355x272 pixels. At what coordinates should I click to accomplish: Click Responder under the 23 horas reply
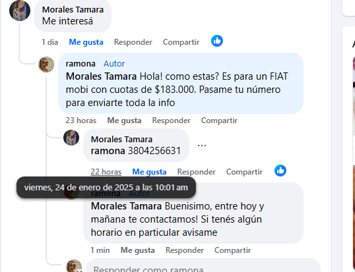[x=171, y=121]
